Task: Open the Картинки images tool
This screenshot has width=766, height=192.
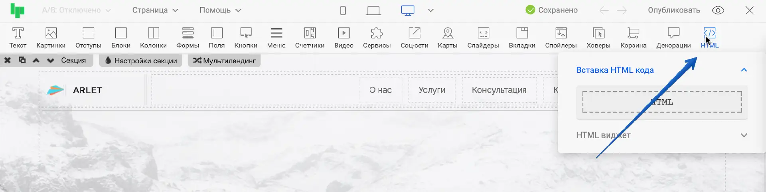Action: coord(51,37)
